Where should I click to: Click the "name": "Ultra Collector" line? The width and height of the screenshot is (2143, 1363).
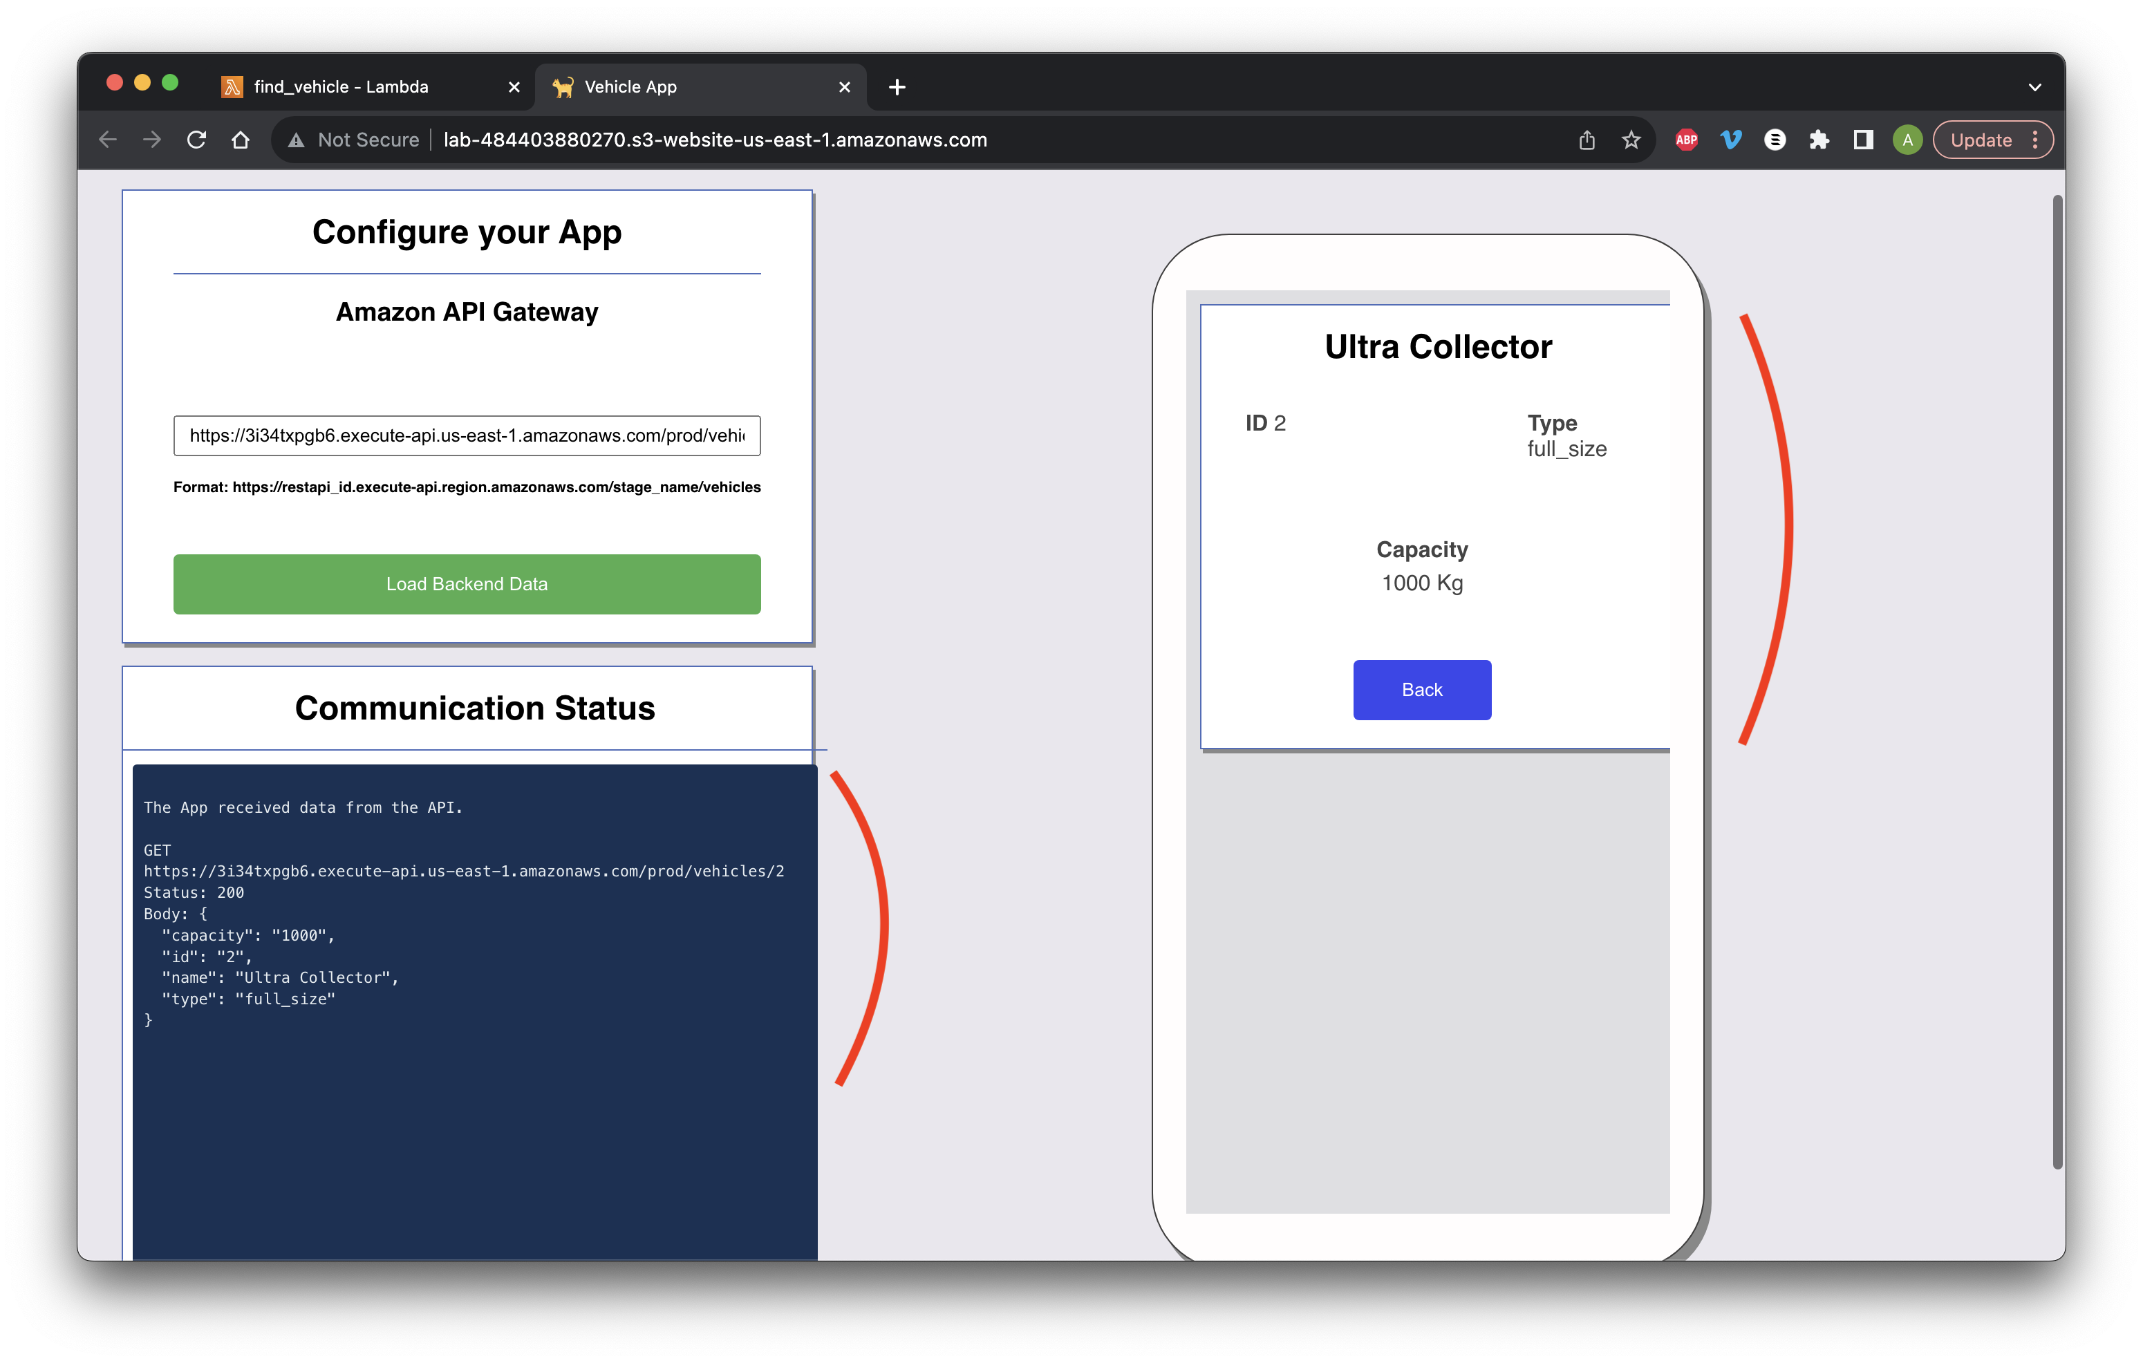[281, 977]
